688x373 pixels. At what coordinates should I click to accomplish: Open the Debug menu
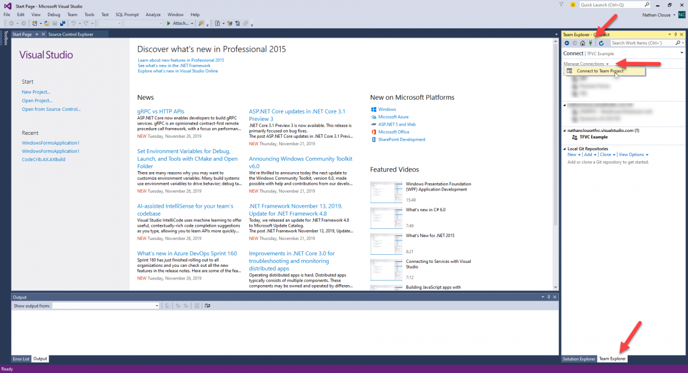pos(54,14)
